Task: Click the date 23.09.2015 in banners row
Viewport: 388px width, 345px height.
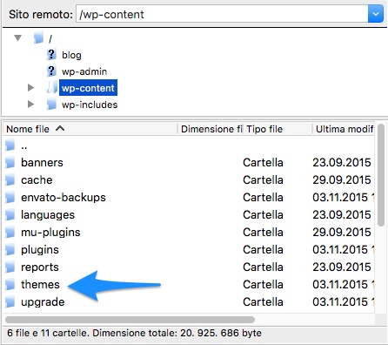Action: pos(342,162)
